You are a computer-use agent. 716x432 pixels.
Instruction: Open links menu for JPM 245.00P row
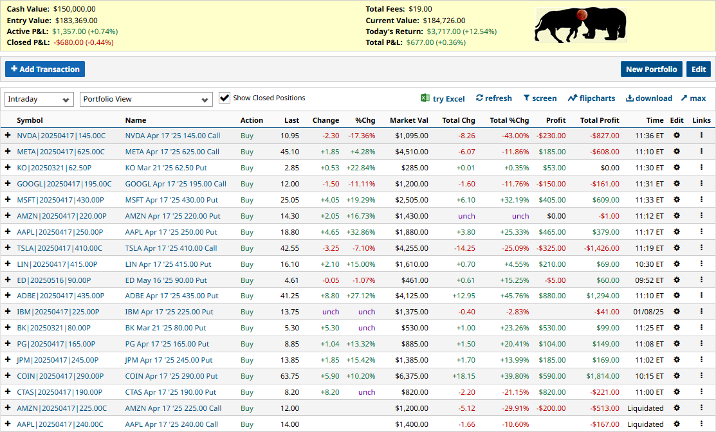(701, 359)
